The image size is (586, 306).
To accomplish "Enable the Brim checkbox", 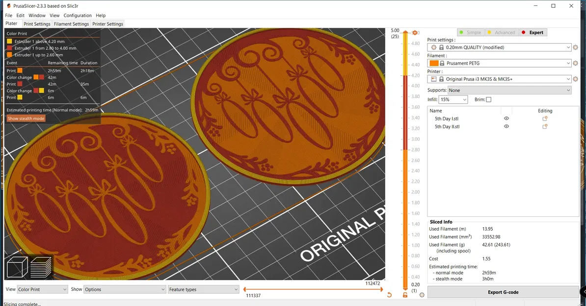I will tap(488, 99).
